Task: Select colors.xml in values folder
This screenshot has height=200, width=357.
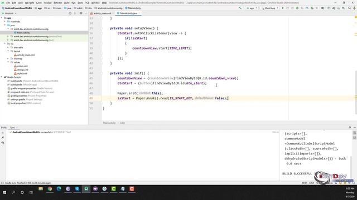Action: click(22, 66)
